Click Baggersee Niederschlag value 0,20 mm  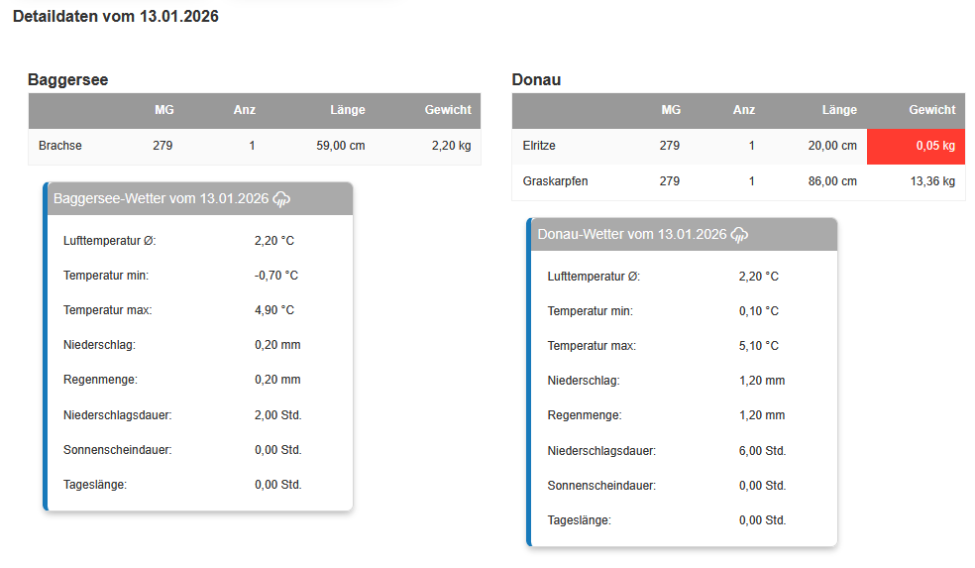277,345
